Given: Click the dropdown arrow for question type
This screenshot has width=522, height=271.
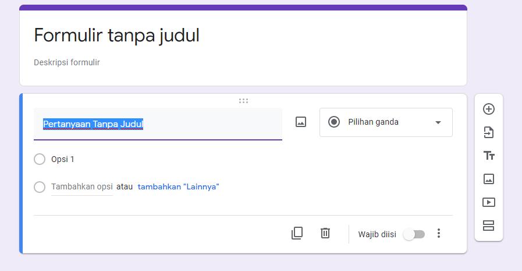Looking at the screenshot, I should tap(438, 122).
